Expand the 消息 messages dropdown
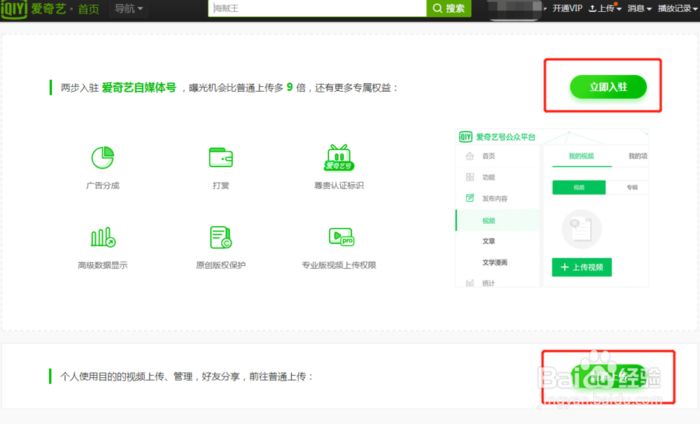Image resolution: width=700 pixels, height=424 pixels. click(x=639, y=8)
